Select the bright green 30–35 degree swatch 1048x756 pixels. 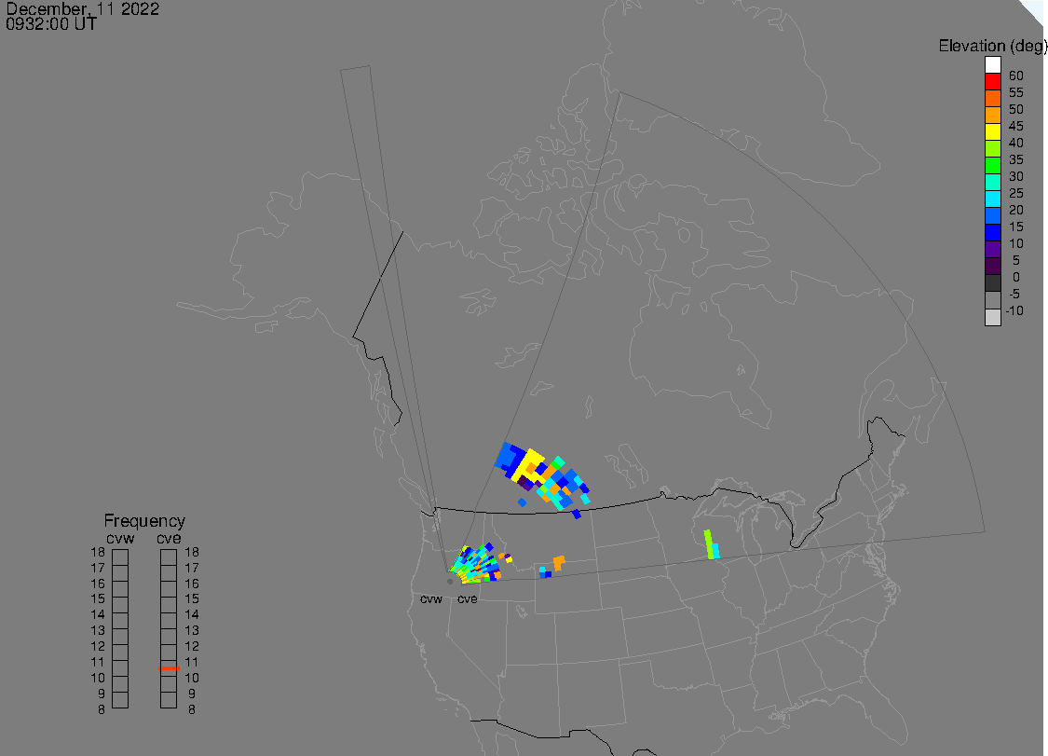(x=992, y=165)
